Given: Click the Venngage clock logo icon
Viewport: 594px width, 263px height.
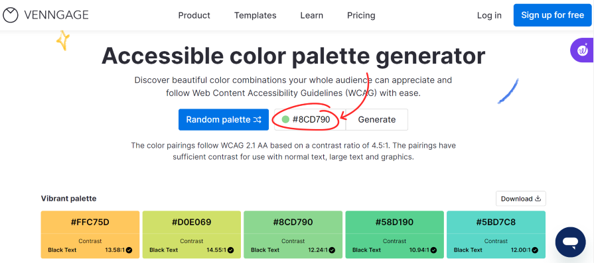Looking at the screenshot, I should point(11,15).
